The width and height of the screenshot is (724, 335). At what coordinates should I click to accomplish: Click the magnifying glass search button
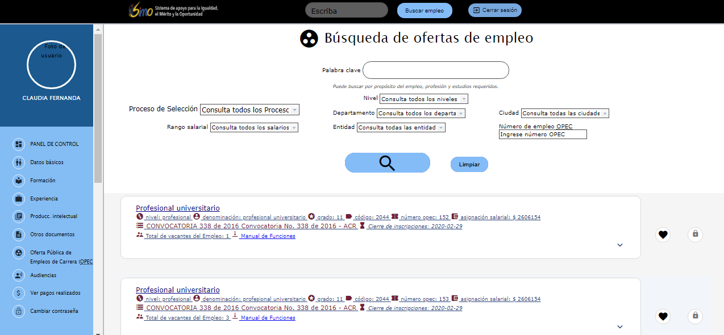(x=387, y=163)
